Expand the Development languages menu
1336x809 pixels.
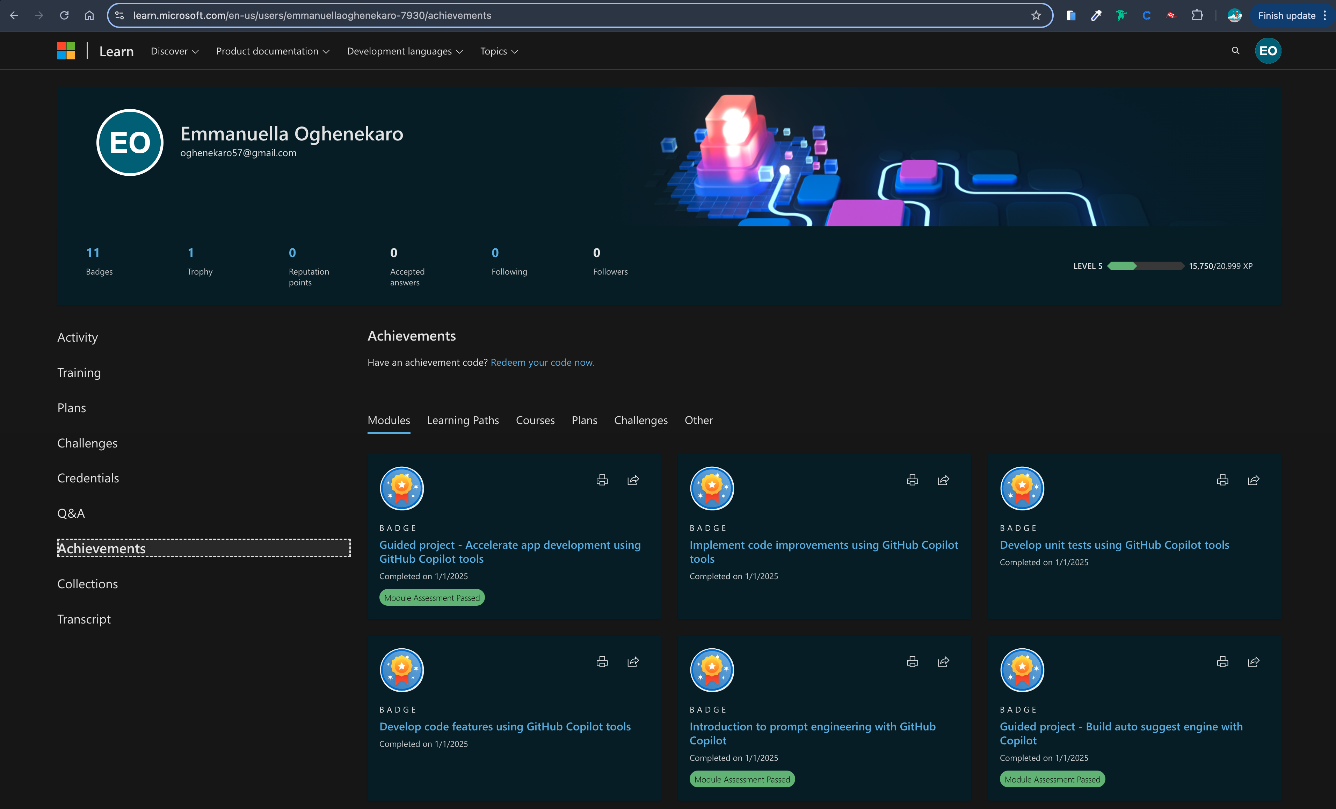pos(405,51)
